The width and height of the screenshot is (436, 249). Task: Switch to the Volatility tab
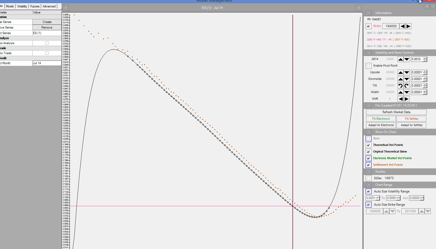pyautogui.click(x=22, y=6)
